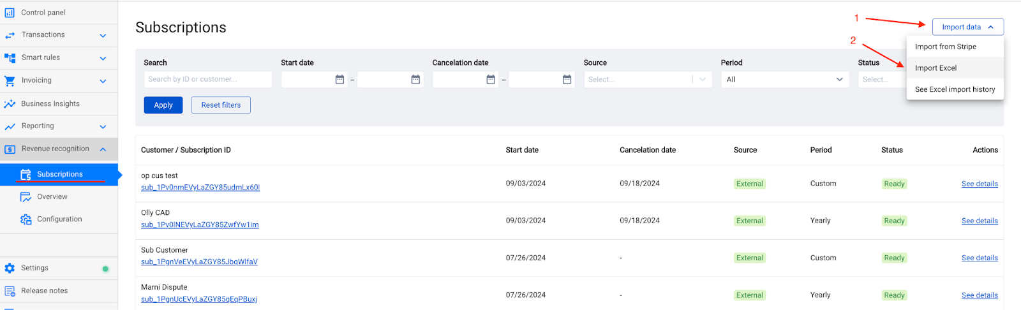This screenshot has width=1021, height=310.
Task: Expand the Transactions menu chevron
Action: 103,36
